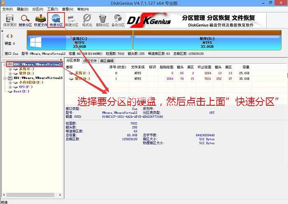288x204 pixels.
Task: Expand the 系统(C:) tree node
Action: pos(10,69)
